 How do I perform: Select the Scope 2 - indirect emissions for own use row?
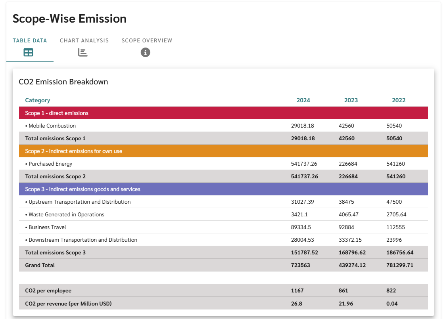224,151
